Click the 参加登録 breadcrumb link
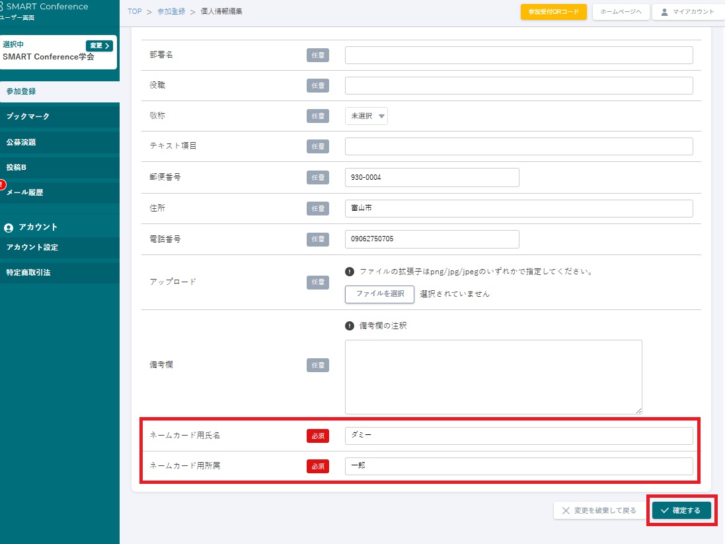This screenshot has height=544, width=725. [171, 12]
